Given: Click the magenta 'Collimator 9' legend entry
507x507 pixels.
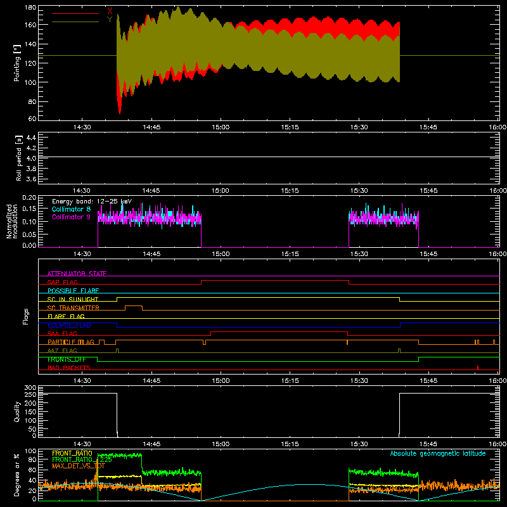Looking at the screenshot, I should 71,217.
